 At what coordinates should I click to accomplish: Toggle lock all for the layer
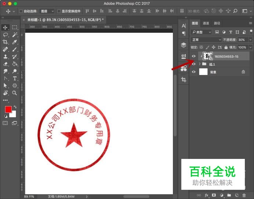(x=226, y=47)
